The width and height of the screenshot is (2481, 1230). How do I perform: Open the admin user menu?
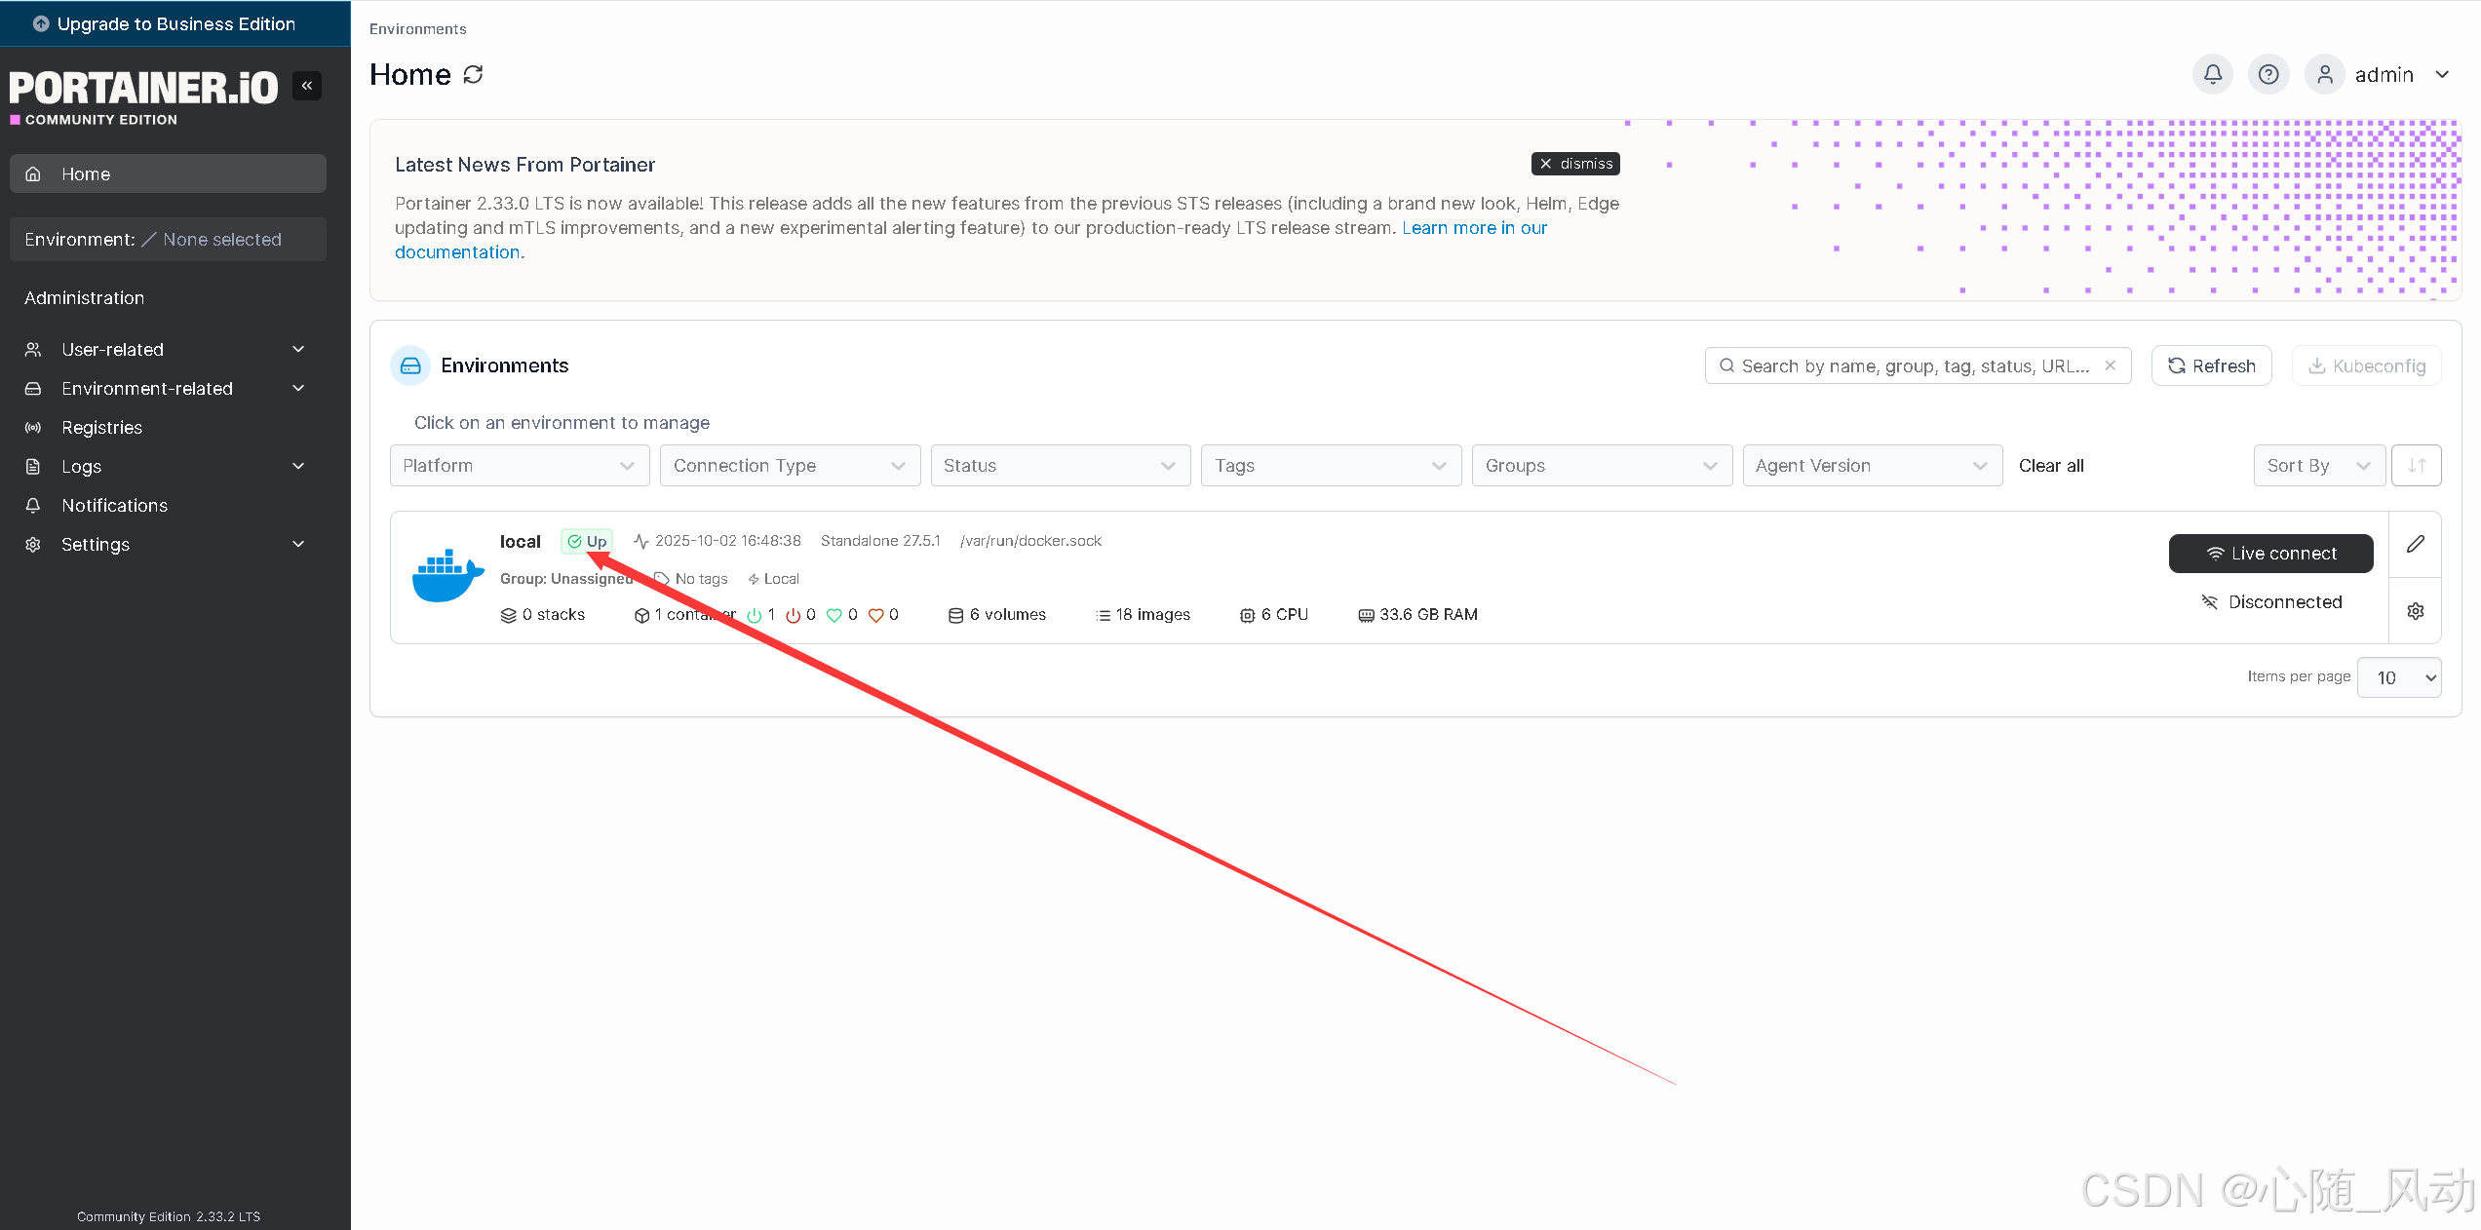2384,74
